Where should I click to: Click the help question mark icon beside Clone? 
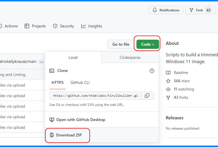[x=152, y=71]
